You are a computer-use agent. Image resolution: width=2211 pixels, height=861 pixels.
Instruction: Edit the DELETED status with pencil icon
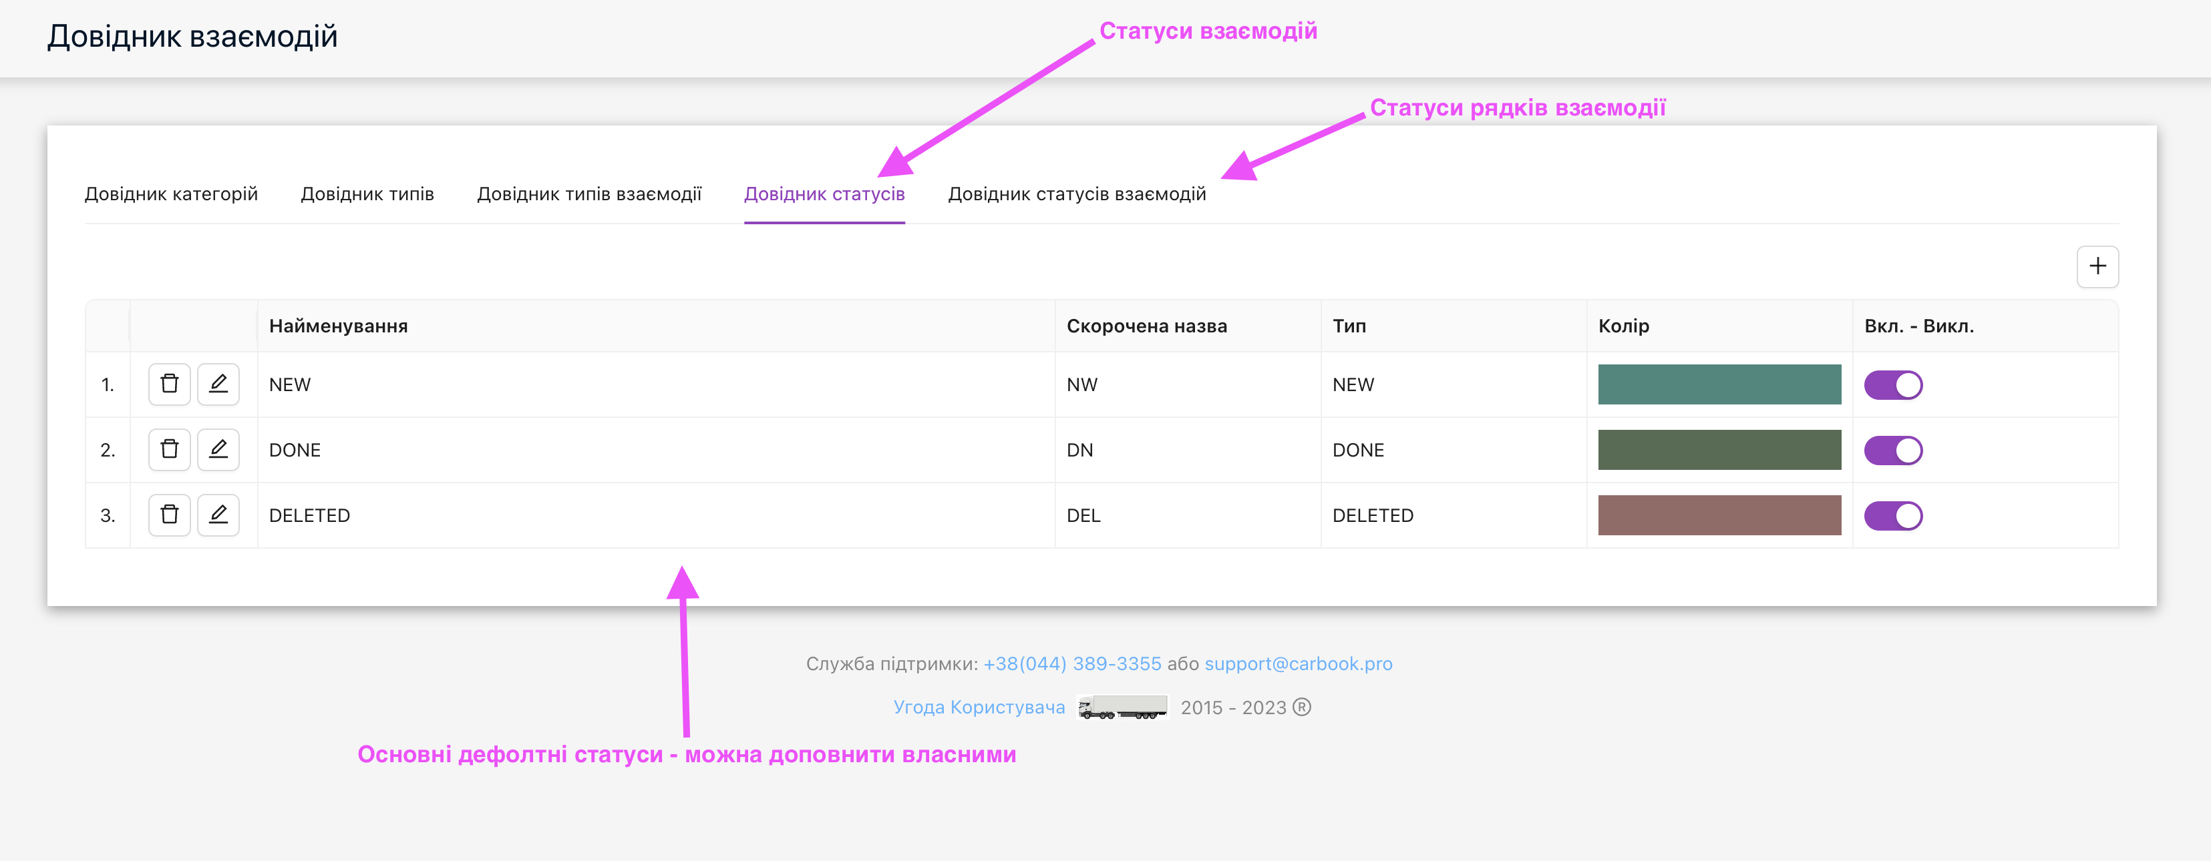tap(218, 515)
